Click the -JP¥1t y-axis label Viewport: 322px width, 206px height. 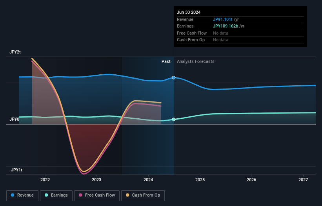(x=16, y=170)
